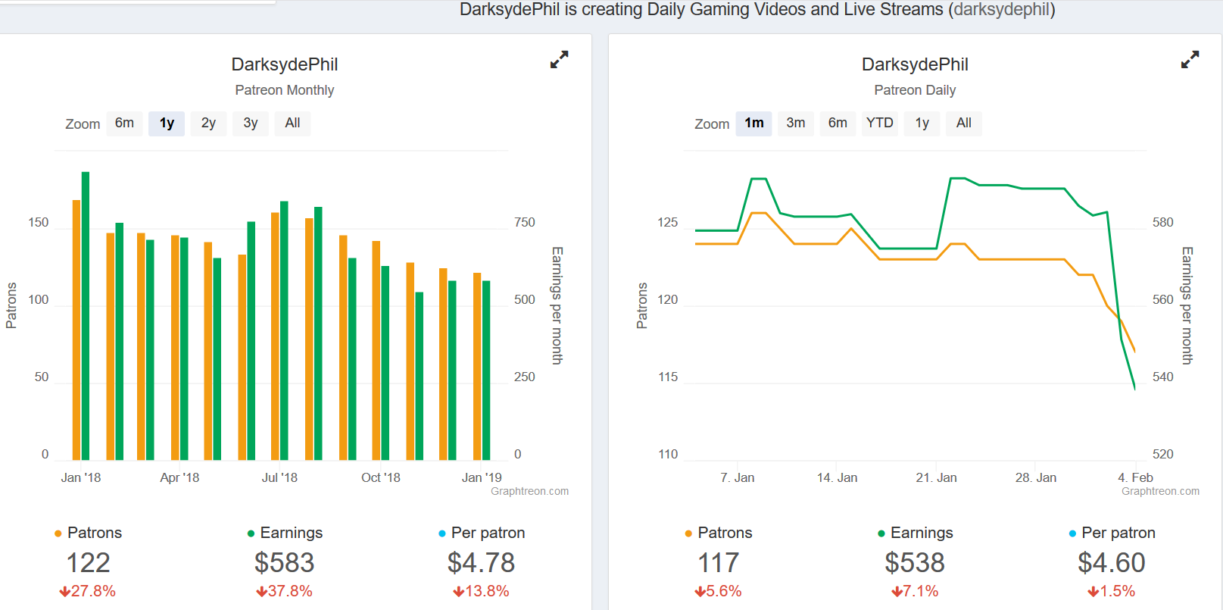Expand the Patreon Monthly chart to fullscreen
The width and height of the screenshot is (1223, 610).
click(559, 60)
